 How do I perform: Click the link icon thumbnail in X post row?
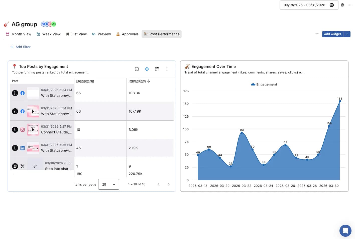[35, 166]
